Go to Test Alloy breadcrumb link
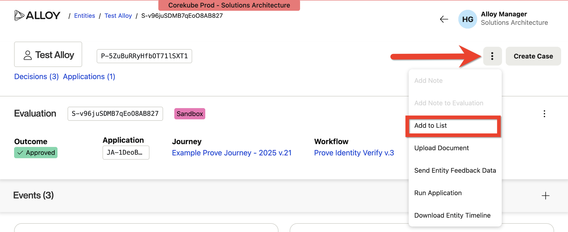Viewport: 568px width, 232px height. pos(118,16)
